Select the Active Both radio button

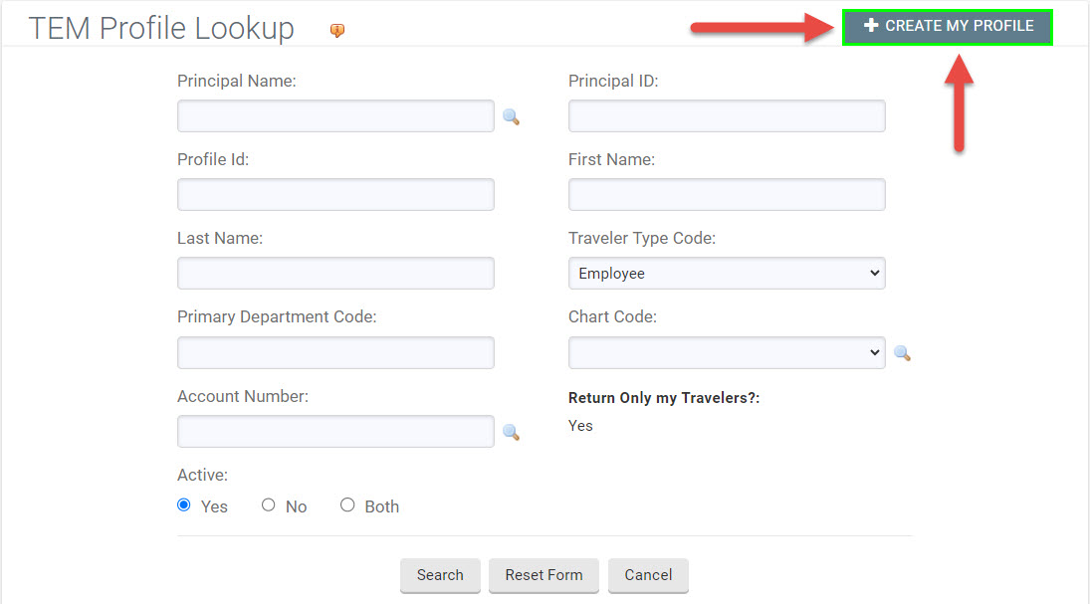pos(346,504)
